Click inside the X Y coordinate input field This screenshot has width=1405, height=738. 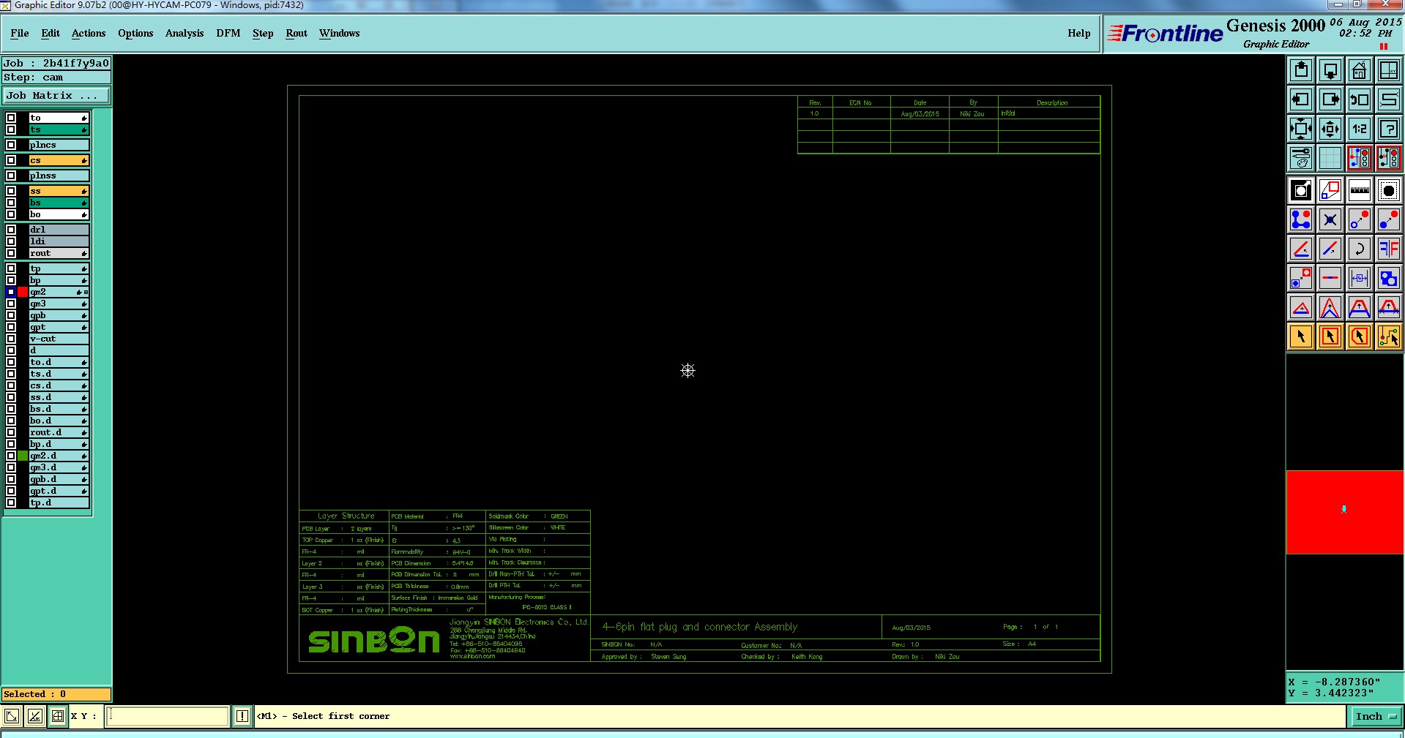pyautogui.click(x=168, y=716)
